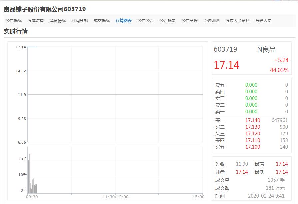Click the 最低 value 17.14

pos(282,172)
